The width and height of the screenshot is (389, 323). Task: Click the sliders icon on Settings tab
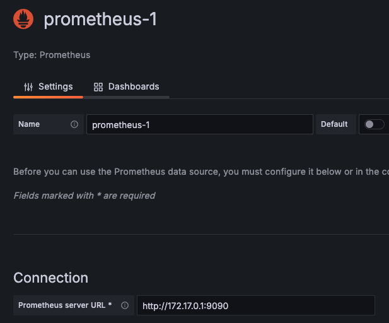28,86
